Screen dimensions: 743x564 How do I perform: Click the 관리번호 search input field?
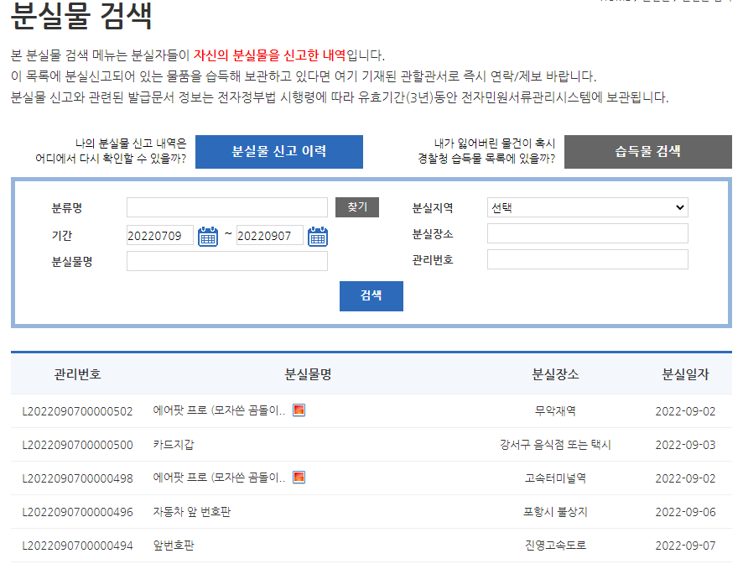(587, 261)
